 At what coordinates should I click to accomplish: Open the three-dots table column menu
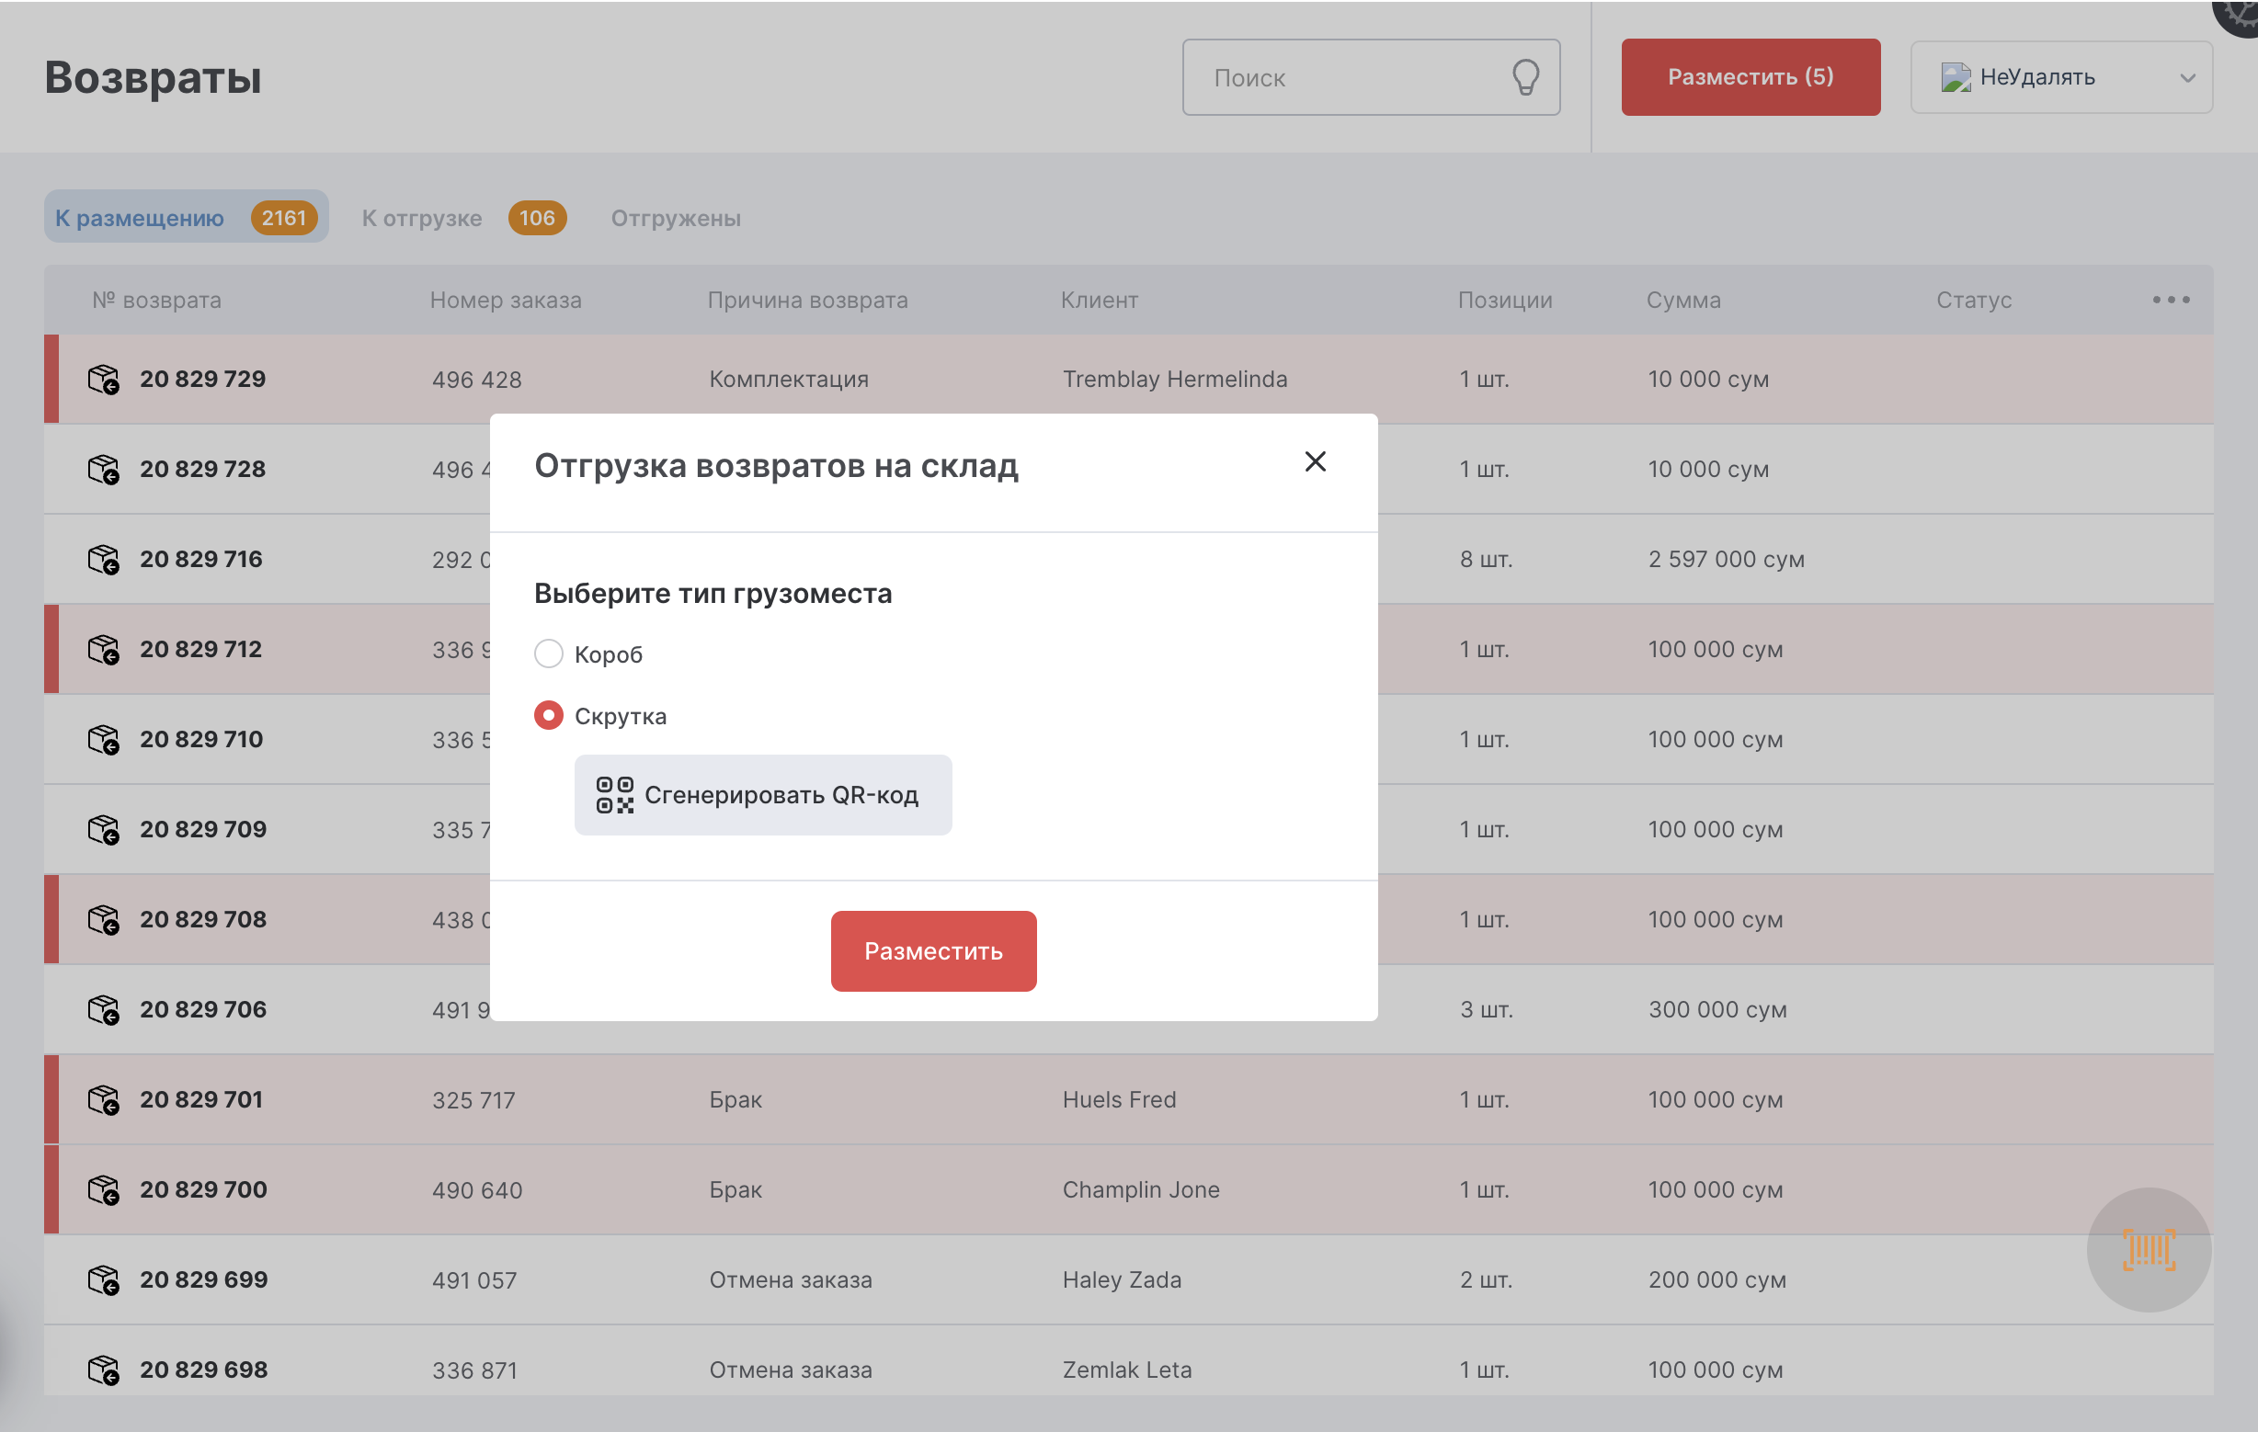pos(2170,300)
